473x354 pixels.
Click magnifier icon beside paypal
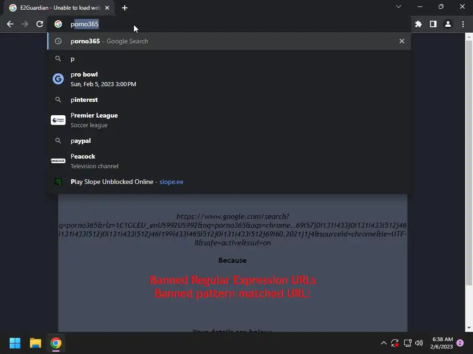[x=58, y=141]
